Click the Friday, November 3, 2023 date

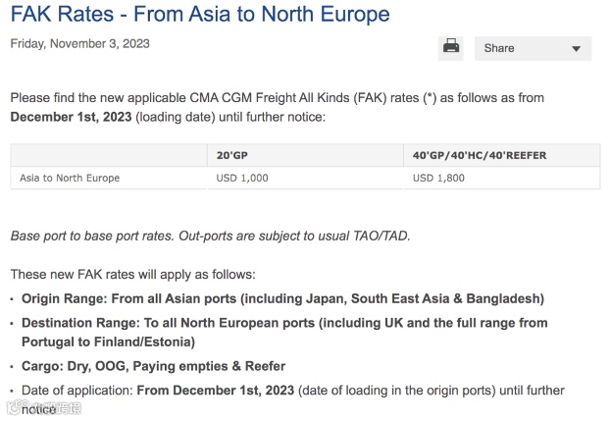click(x=80, y=44)
